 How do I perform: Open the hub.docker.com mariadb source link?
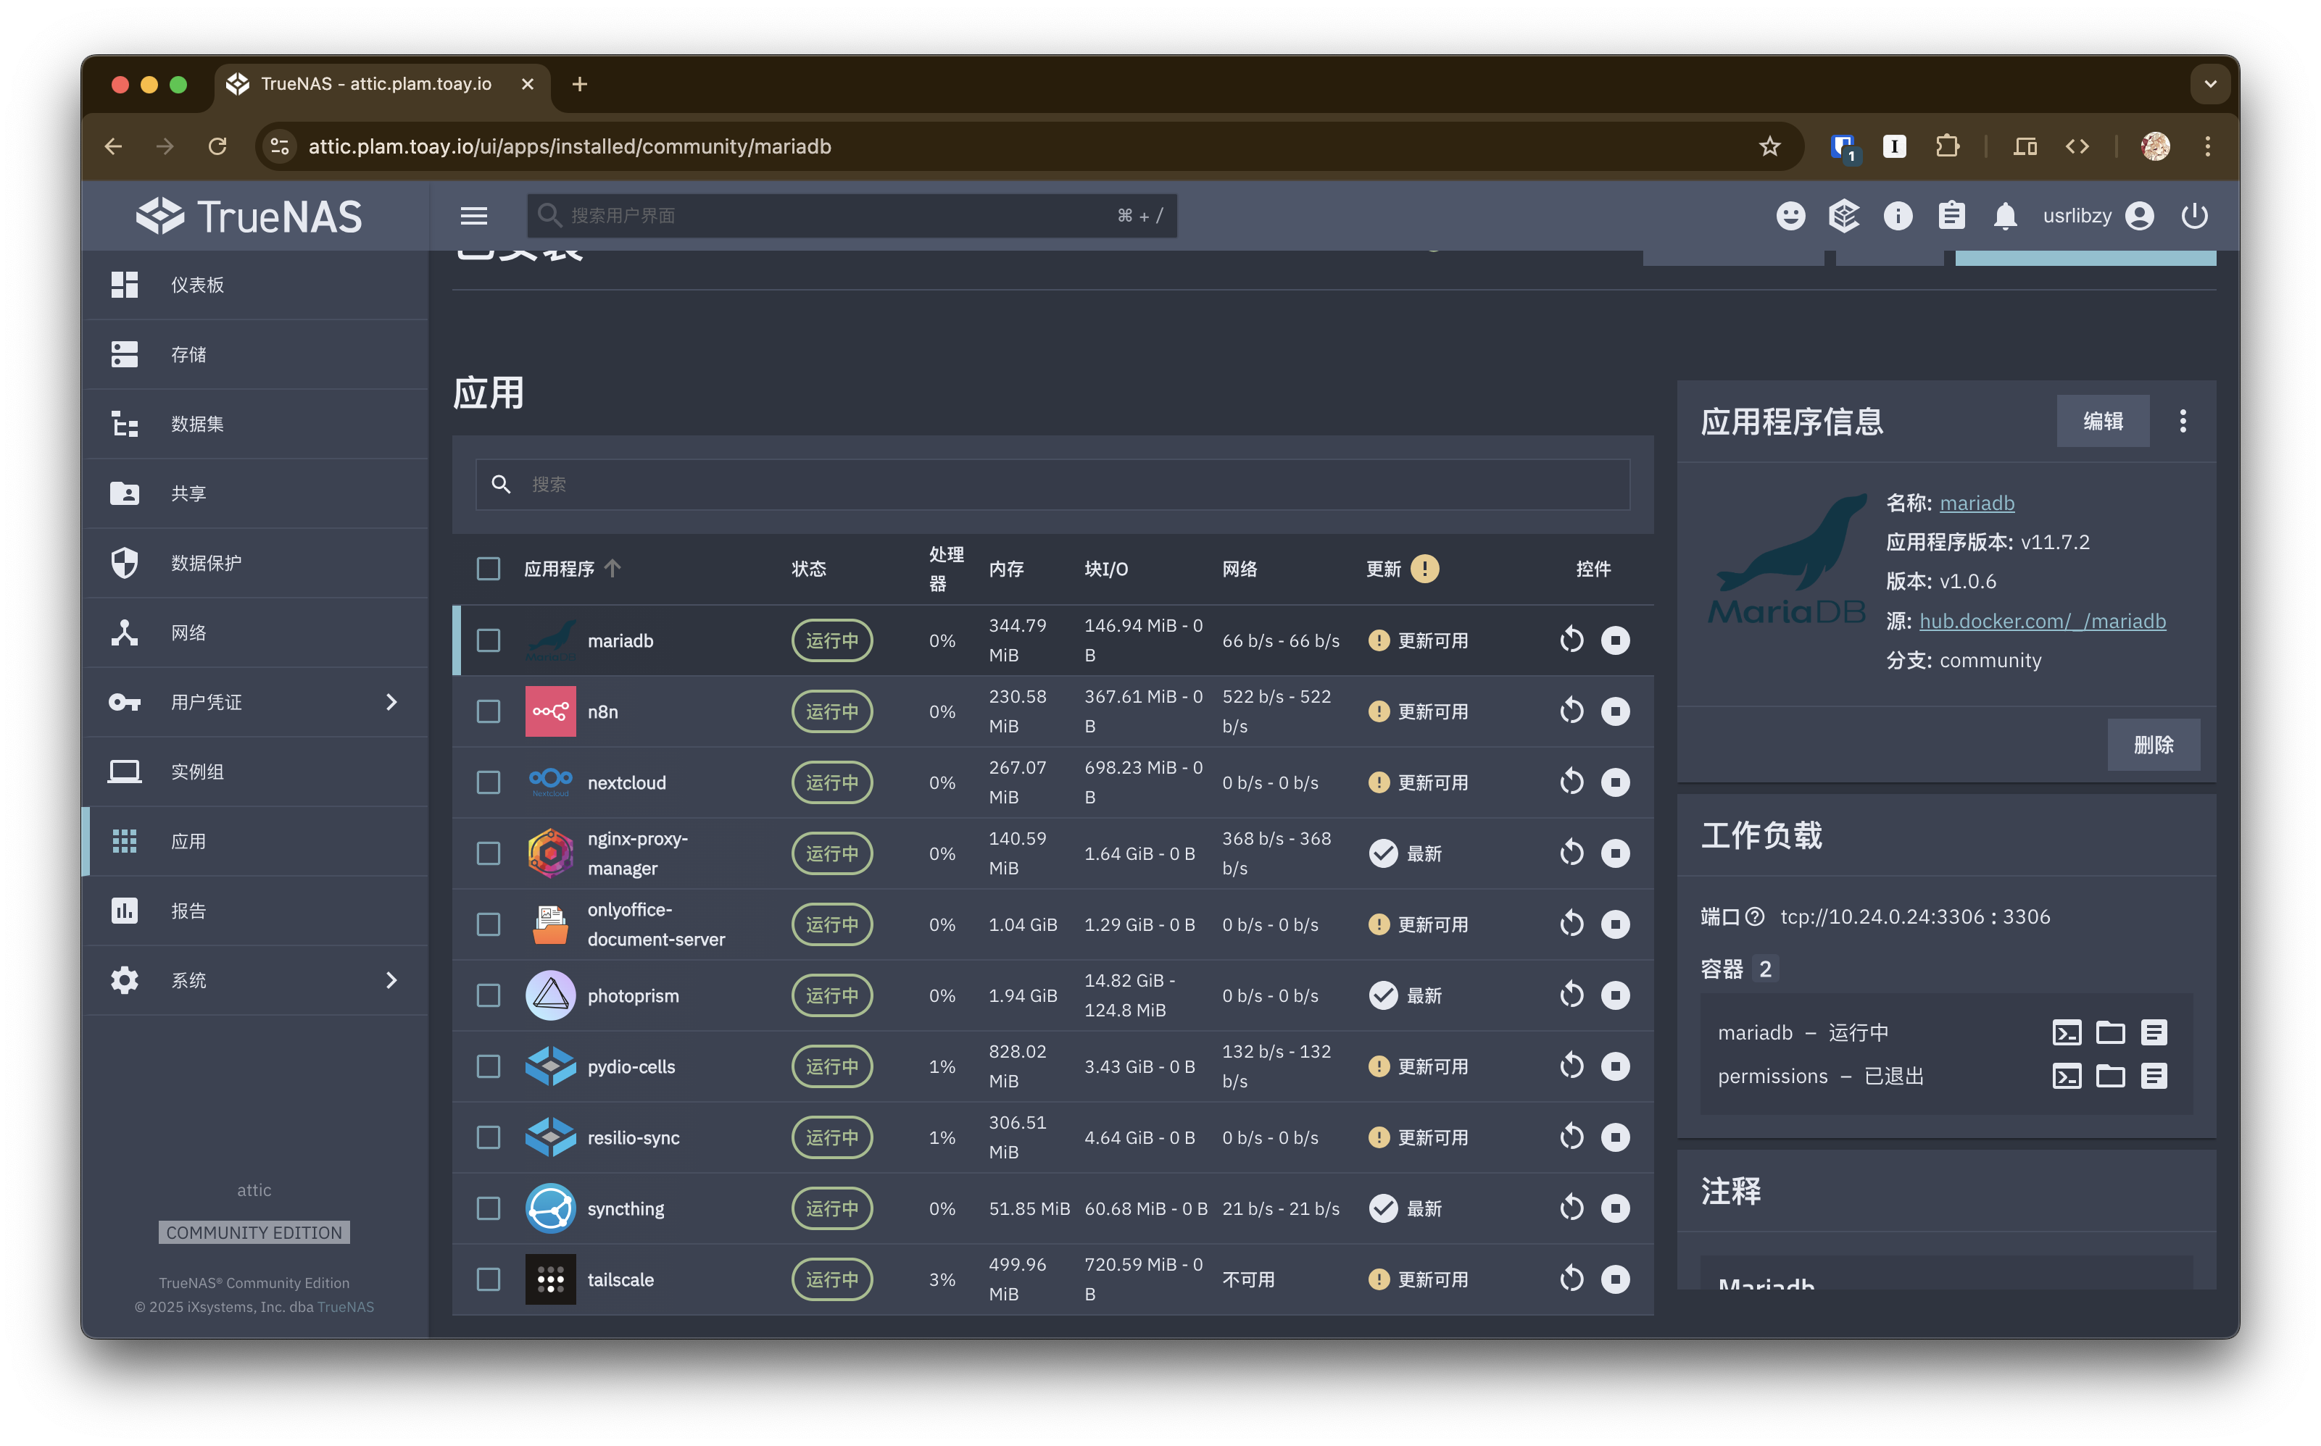click(2042, 622)
